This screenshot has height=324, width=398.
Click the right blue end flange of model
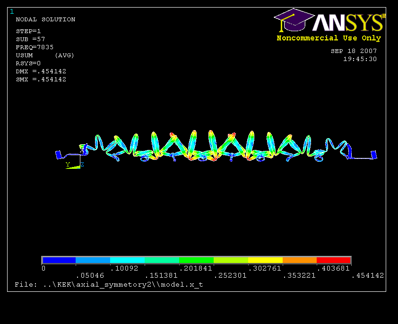coord(374,155)
